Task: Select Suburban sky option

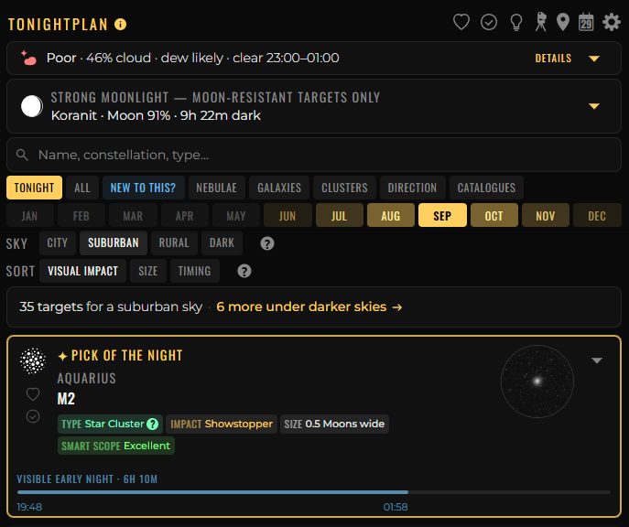Action: click(x=114, y=242)
